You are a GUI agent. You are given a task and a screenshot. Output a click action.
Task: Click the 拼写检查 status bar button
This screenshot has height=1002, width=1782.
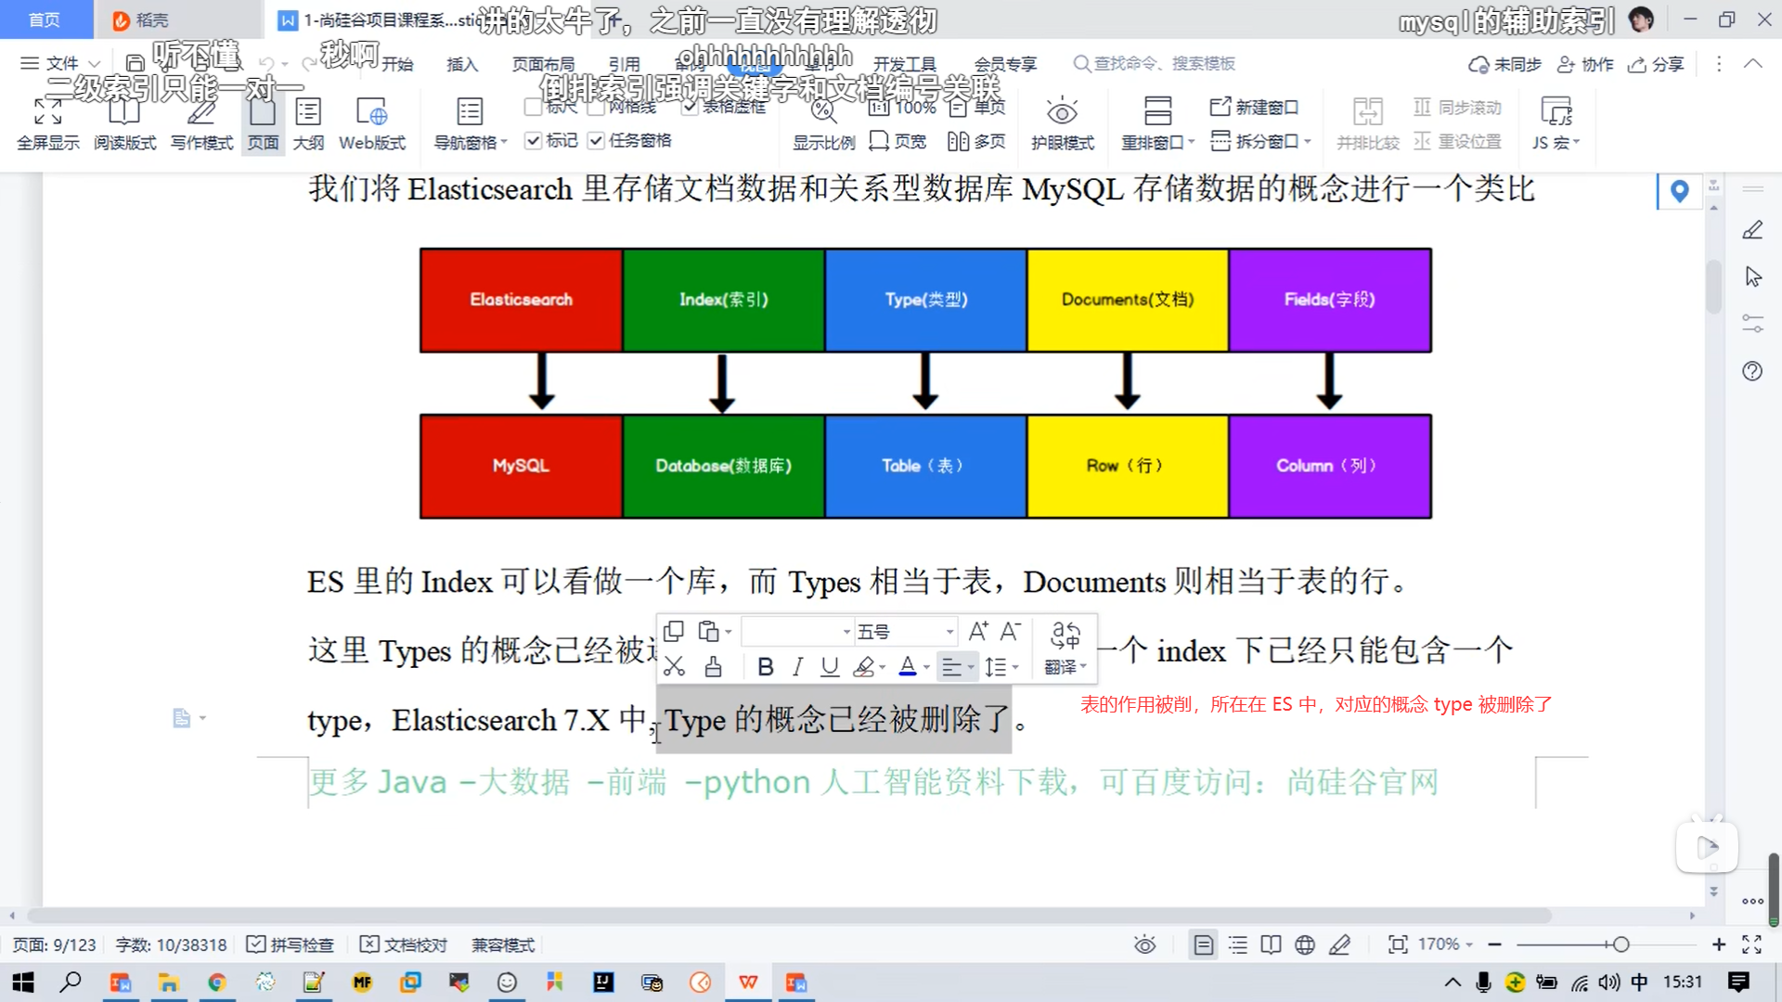tap(290, 944)
